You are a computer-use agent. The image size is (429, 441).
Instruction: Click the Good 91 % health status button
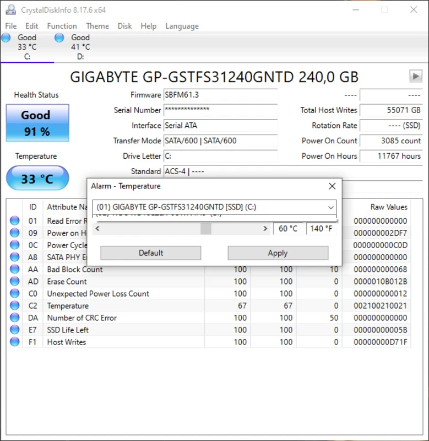tap(37, 123)
